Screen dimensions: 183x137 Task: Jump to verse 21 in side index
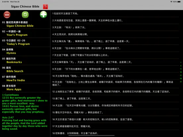click(181, 75)
